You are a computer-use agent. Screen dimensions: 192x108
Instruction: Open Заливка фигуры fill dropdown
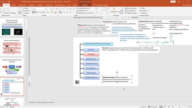[x=131, y=8]
